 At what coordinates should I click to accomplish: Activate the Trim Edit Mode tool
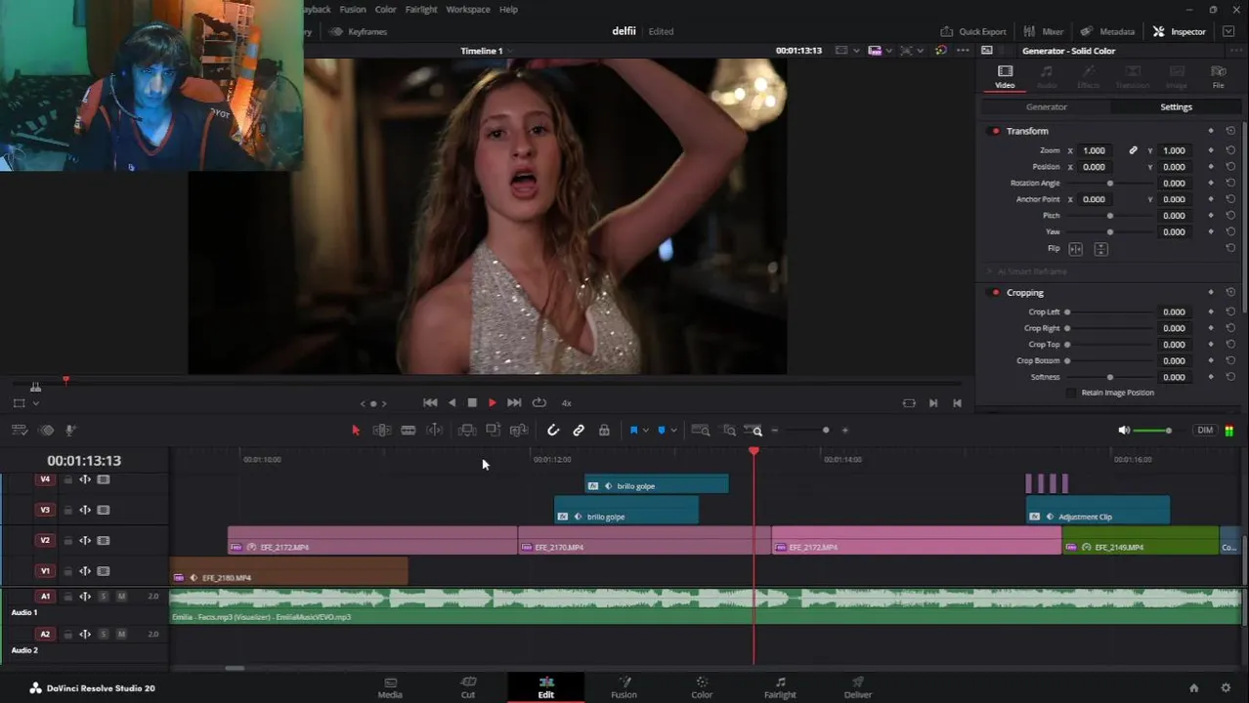pos(382,431)
